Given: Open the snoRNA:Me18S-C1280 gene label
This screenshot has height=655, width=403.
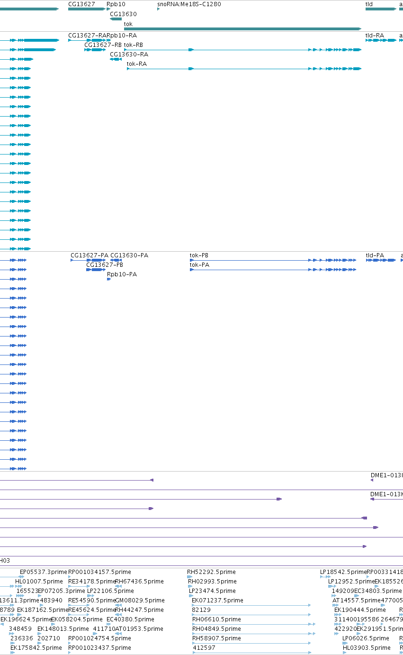Looking at the screenshot, I should pos(189,4).
